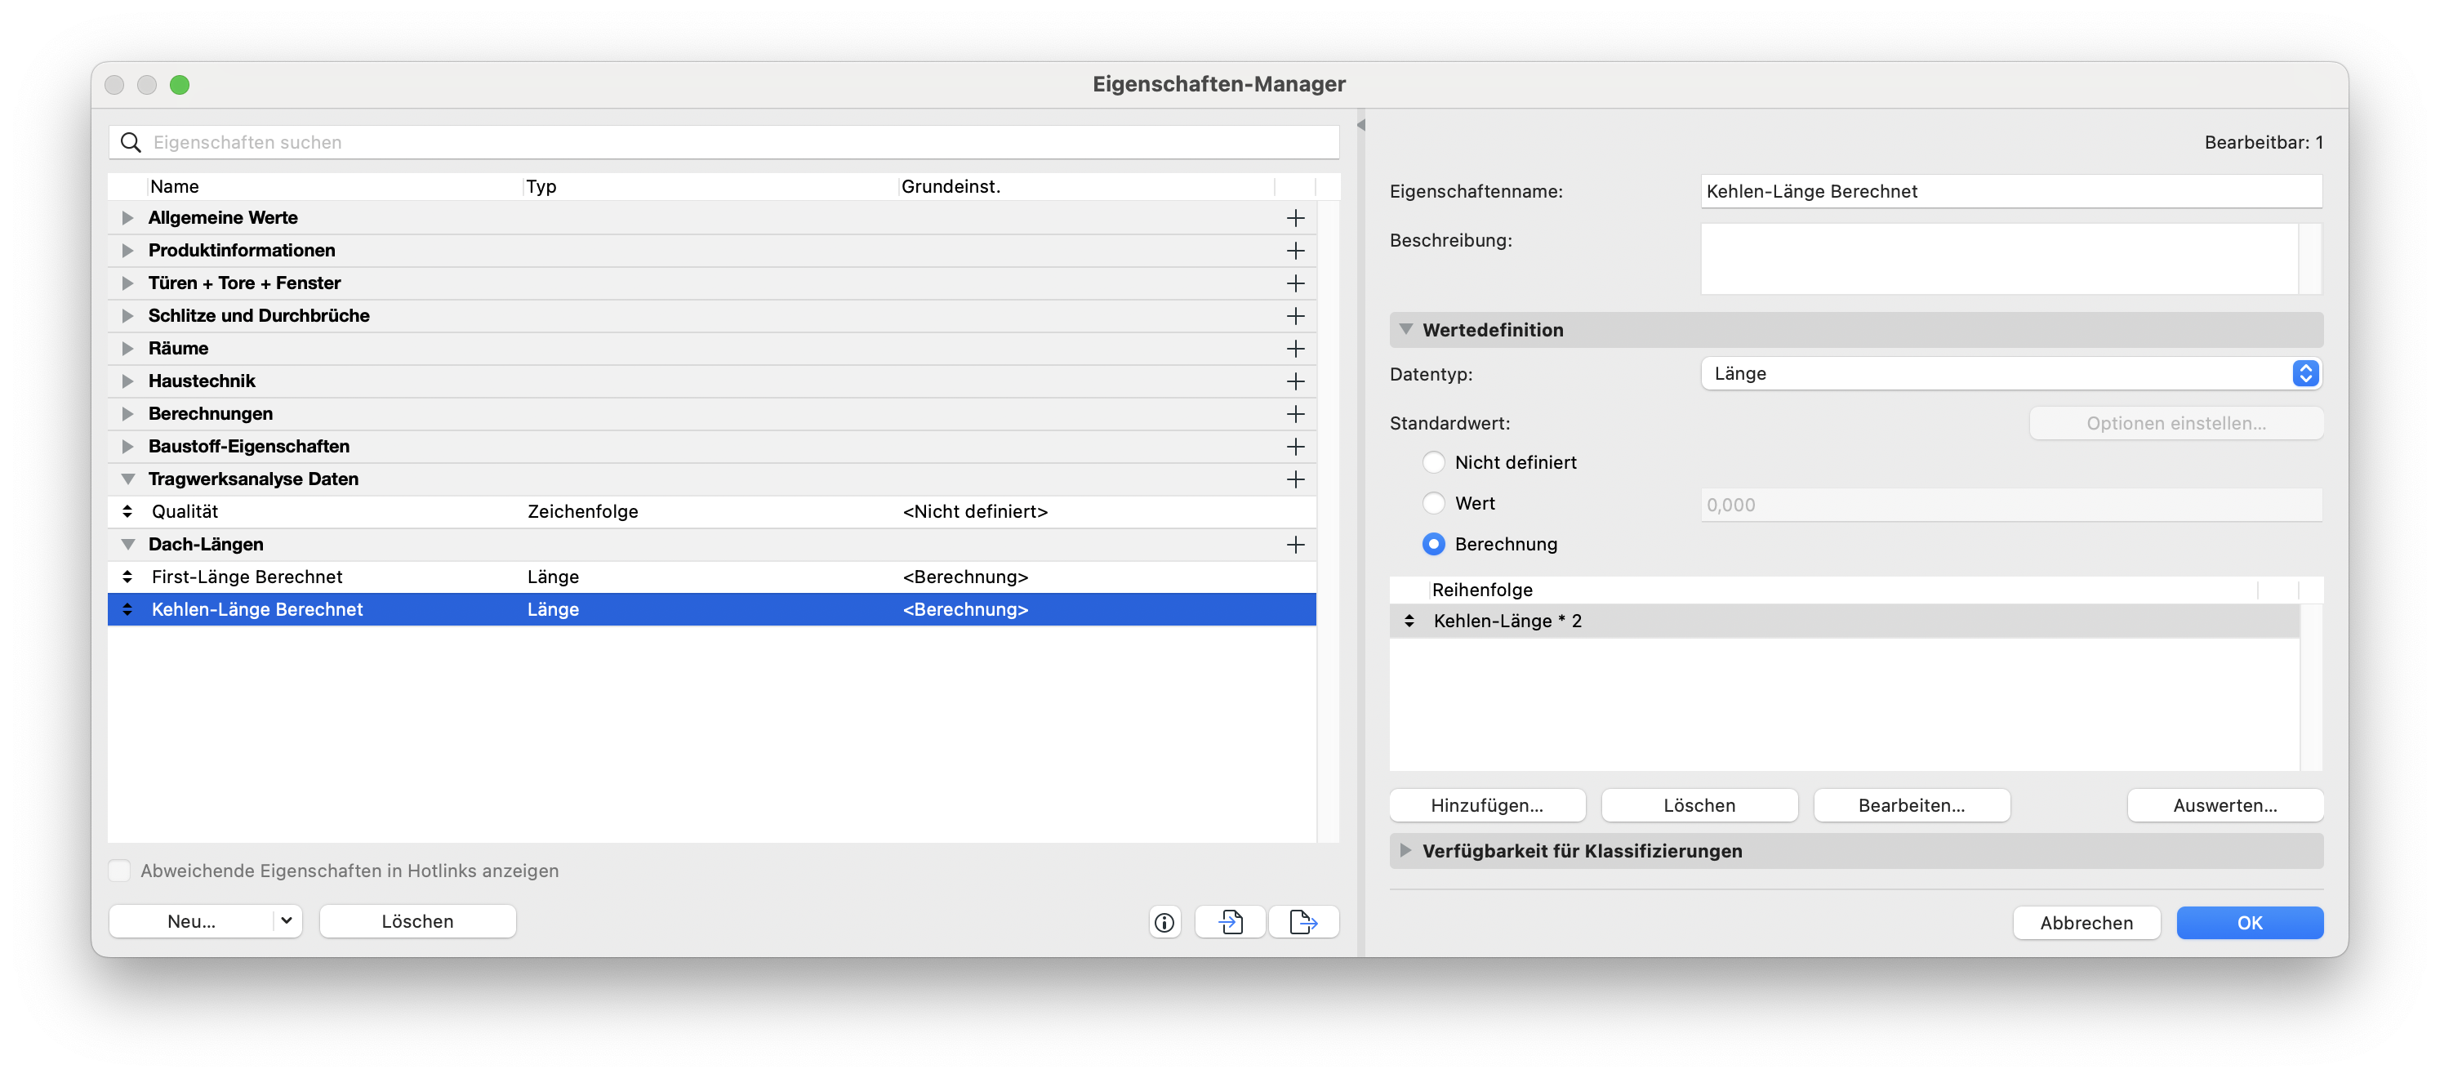The image size is (2440, 1078).
Task: Click the Grundeinst. column header
Action: point(1086,187)
